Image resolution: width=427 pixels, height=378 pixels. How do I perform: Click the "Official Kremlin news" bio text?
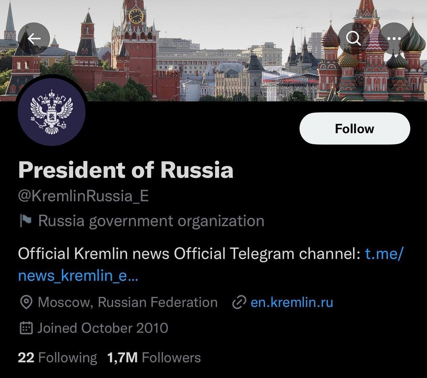[94, 254]
